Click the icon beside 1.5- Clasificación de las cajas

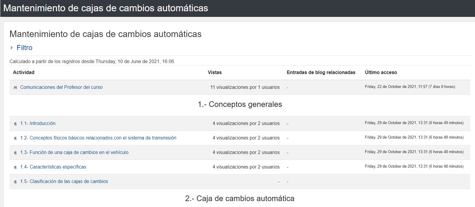point(15,182)
